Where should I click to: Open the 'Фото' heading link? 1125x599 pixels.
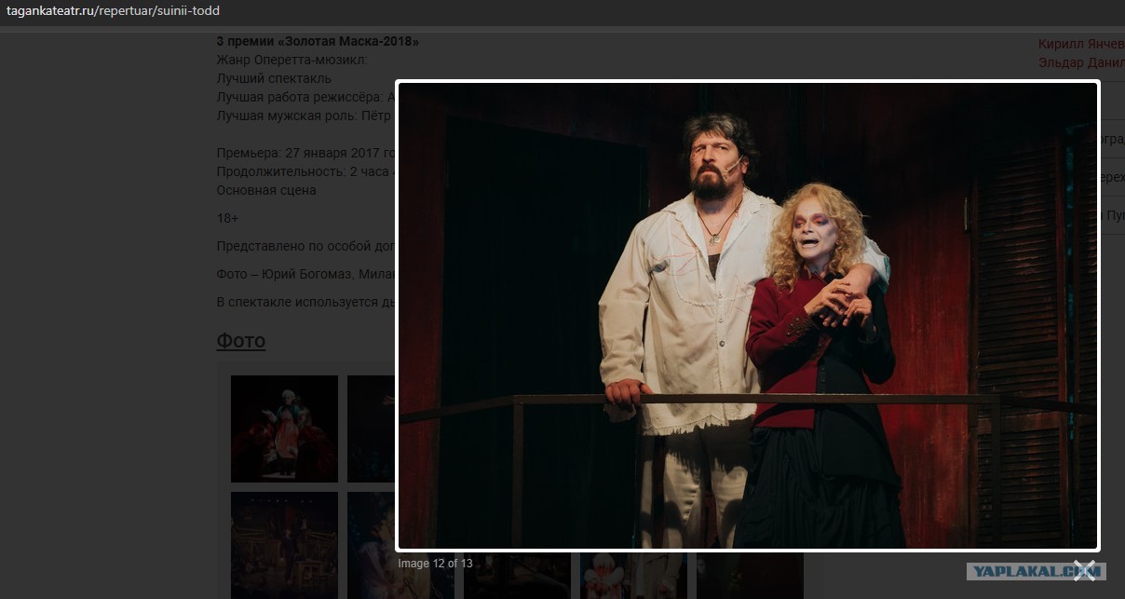click(241, 340)
